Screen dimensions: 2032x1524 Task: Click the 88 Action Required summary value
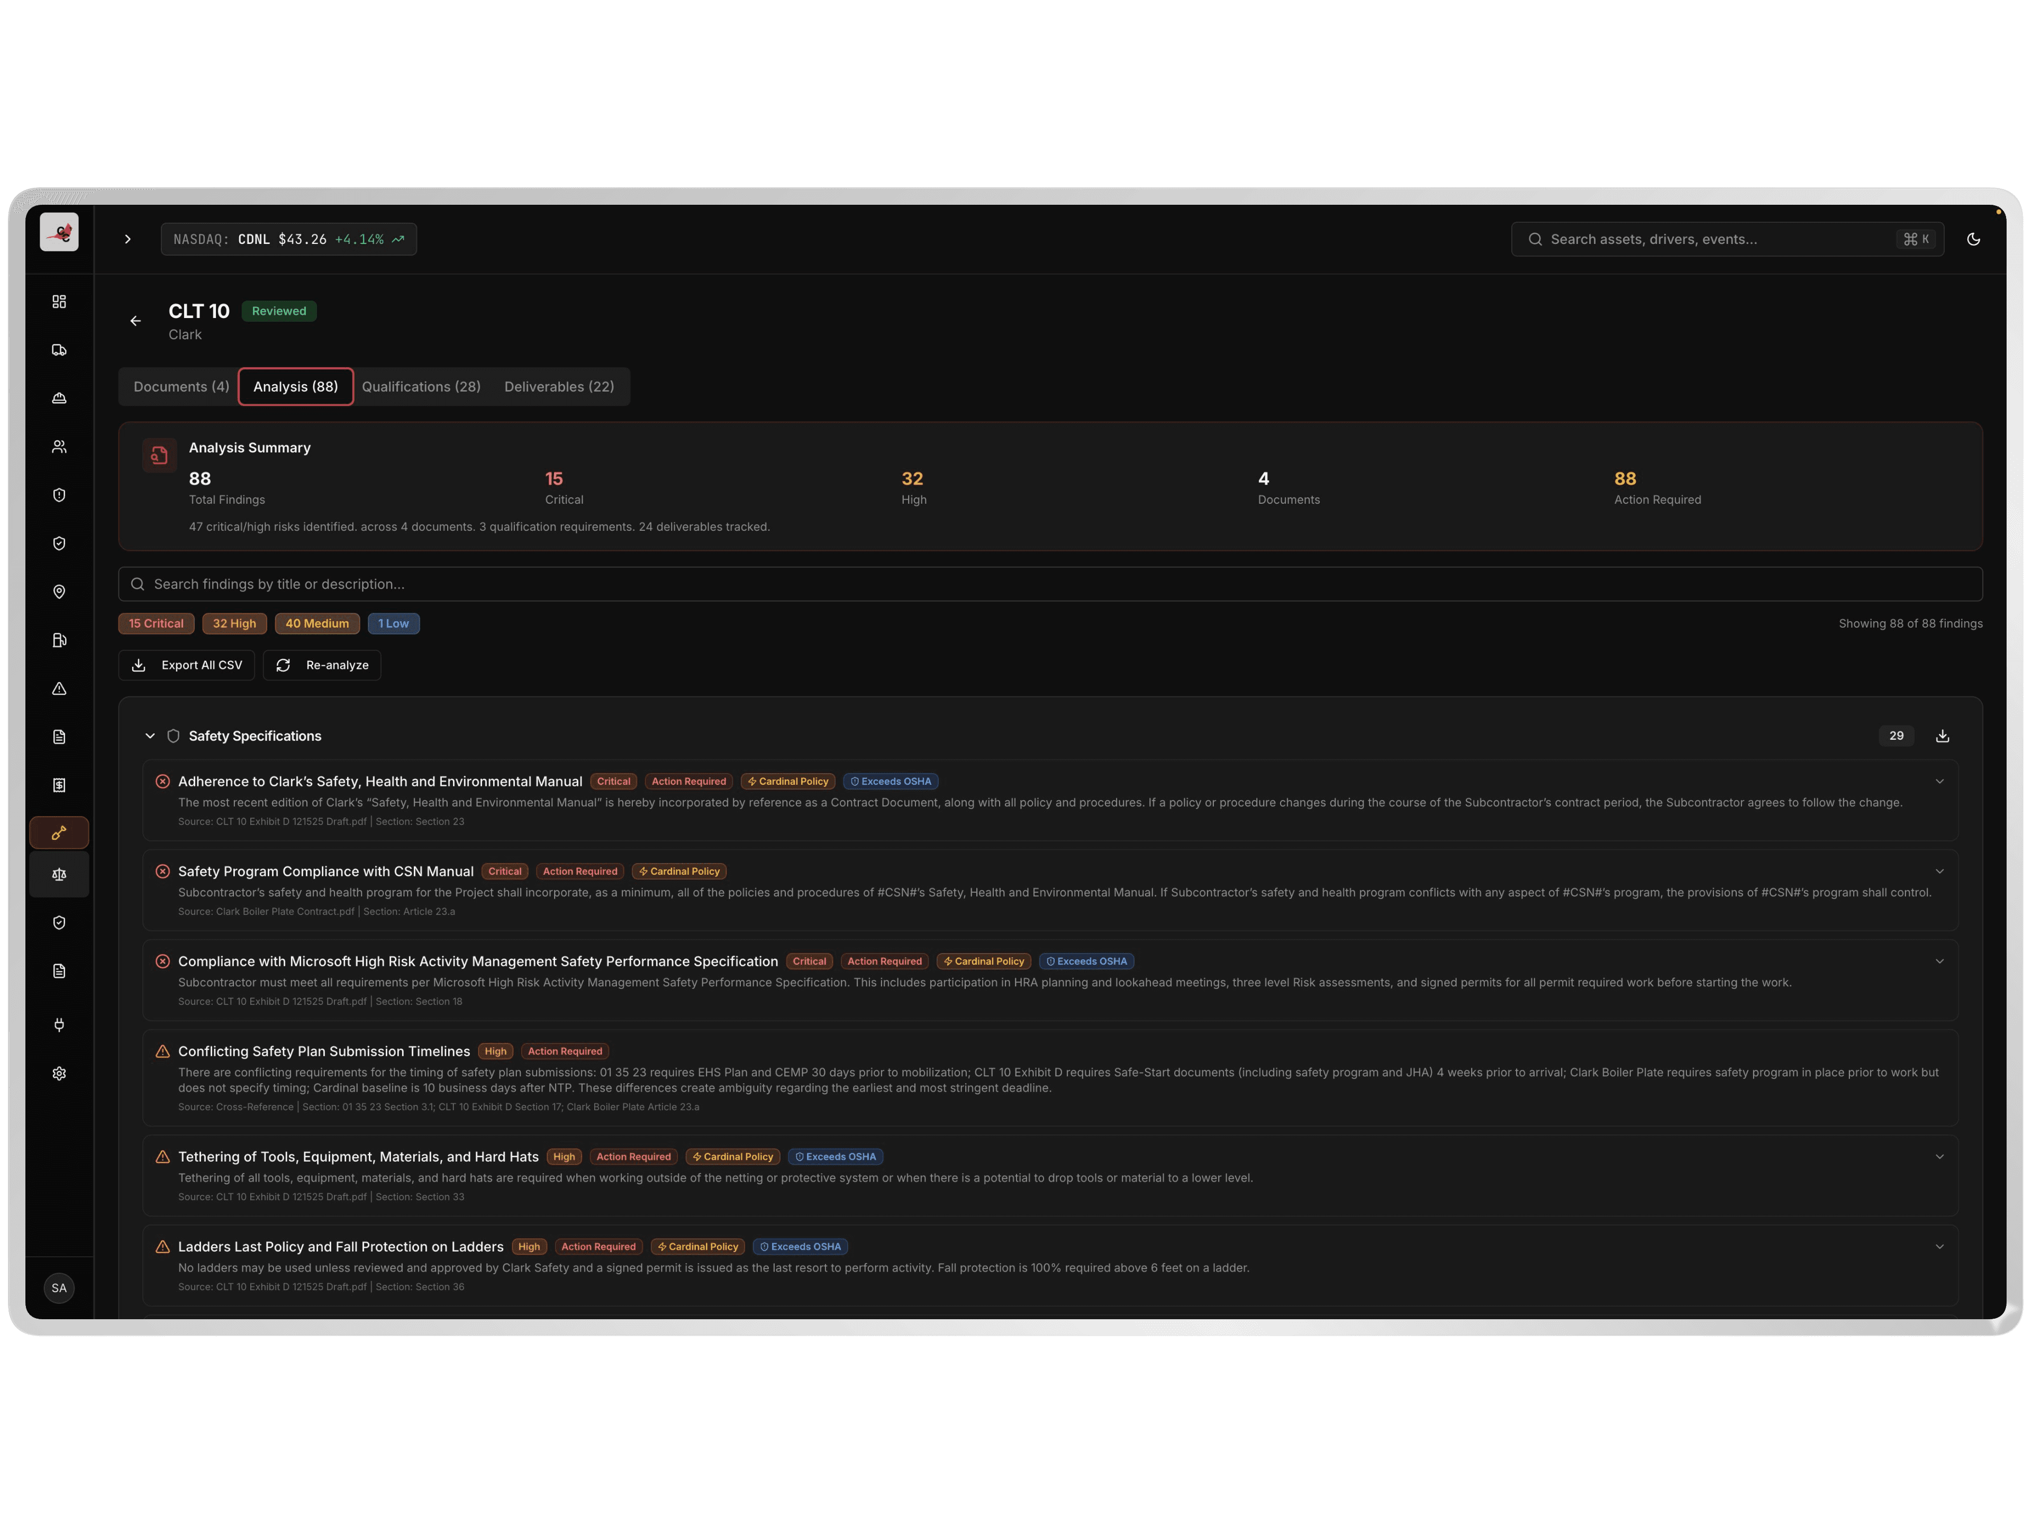pyautogui.click(x=1624, y=478)
